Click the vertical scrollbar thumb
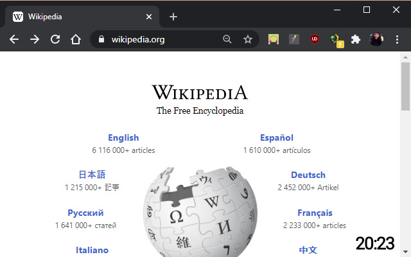This screenshot has width=411, height=257. pyautogui.click(x=405, y=87)
